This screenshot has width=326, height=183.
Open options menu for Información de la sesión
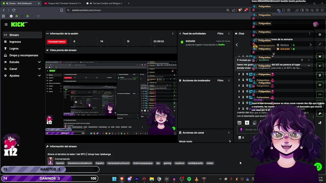(x=173, y=34)
